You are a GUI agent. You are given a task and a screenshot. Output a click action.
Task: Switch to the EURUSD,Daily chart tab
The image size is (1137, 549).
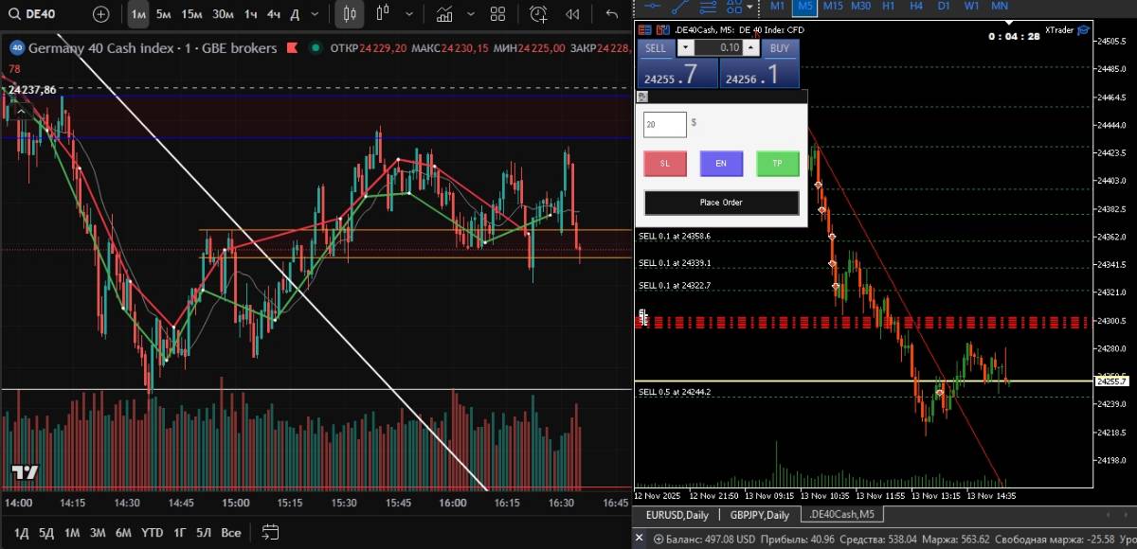[677, 514]
